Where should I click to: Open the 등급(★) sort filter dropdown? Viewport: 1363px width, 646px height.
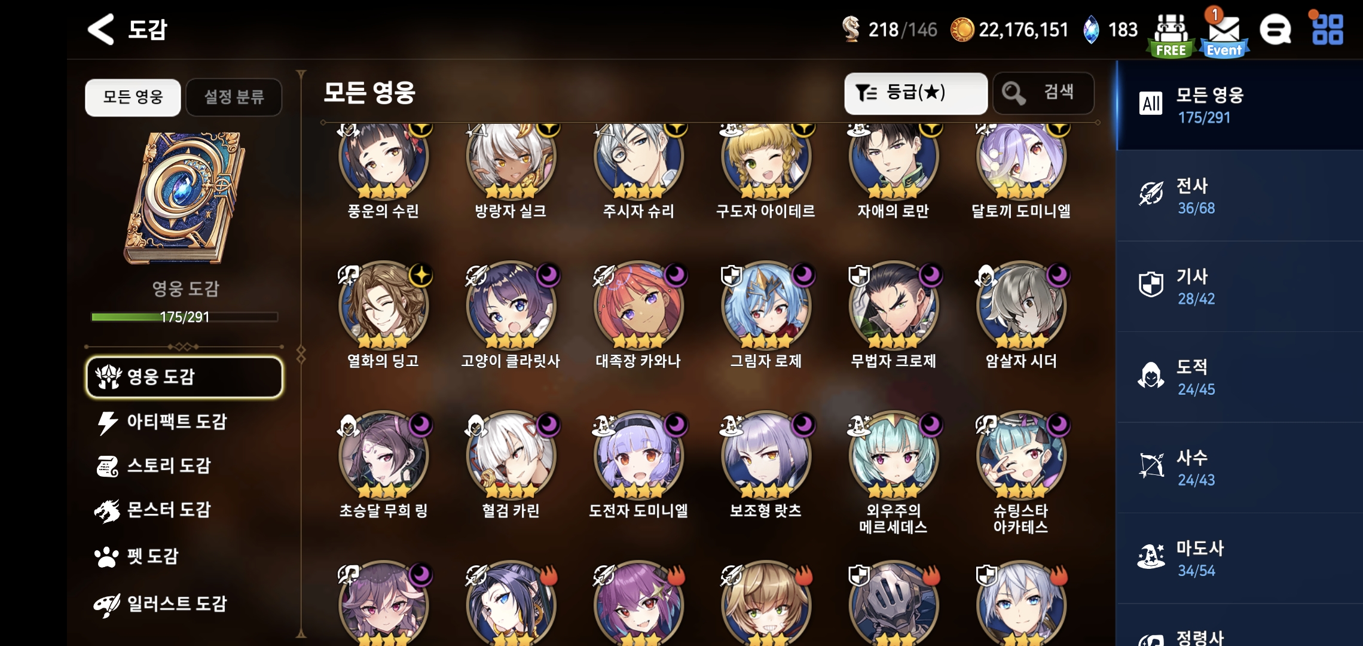point(915,93)
